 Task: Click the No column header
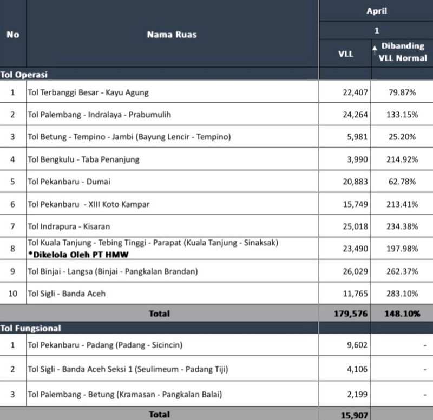pyautogui.click(x=13, y=34)
